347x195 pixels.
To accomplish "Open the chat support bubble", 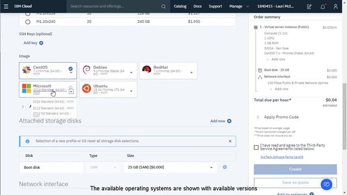I will pyautogui.click(x=326, y=184).
